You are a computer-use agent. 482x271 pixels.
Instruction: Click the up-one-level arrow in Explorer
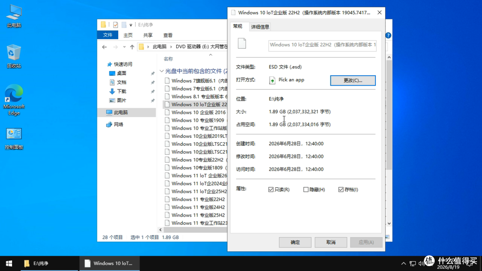(132, 47)
